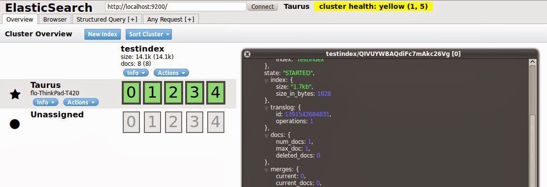Click unassigned replica shard 0
Viewport: 547px width, 187px height.
131,122
